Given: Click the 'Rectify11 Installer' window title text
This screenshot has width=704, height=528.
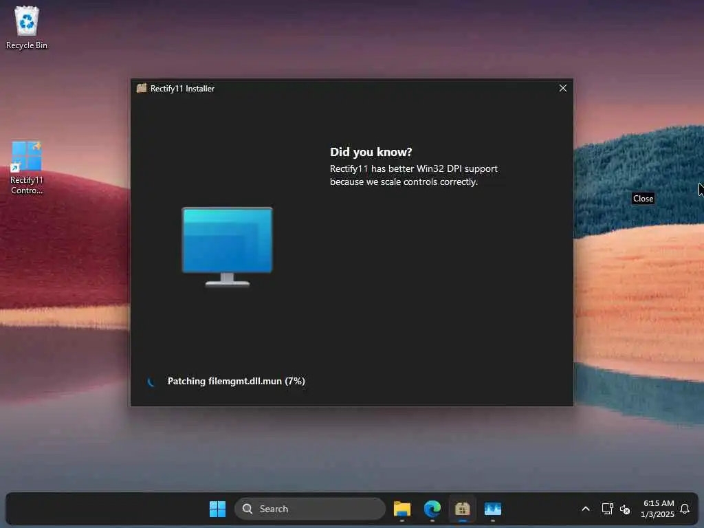Looking at the screenshot, I should [x=182, y=89].
